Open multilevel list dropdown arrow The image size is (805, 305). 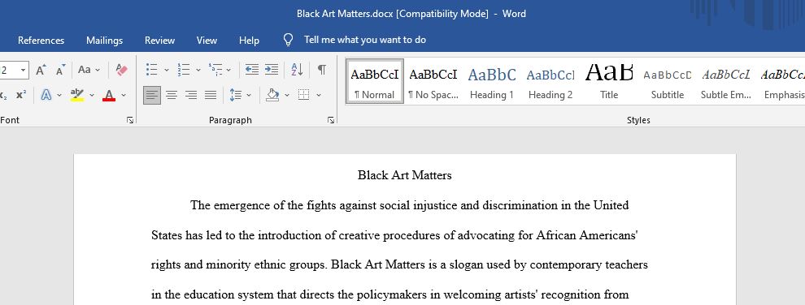pyautogui.click(x=228, y=70)
